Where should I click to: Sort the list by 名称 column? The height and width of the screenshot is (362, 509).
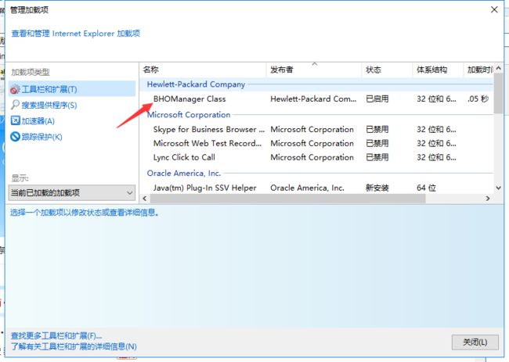[204, 70]
